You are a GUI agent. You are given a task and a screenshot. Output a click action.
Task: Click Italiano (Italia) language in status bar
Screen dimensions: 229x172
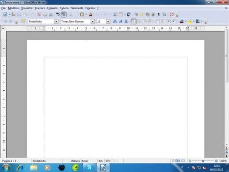pyautogui.click(x=80, y=161)
